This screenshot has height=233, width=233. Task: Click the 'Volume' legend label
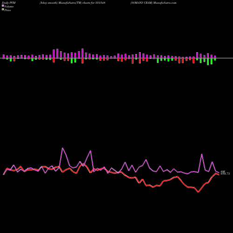tap(9, 7)
